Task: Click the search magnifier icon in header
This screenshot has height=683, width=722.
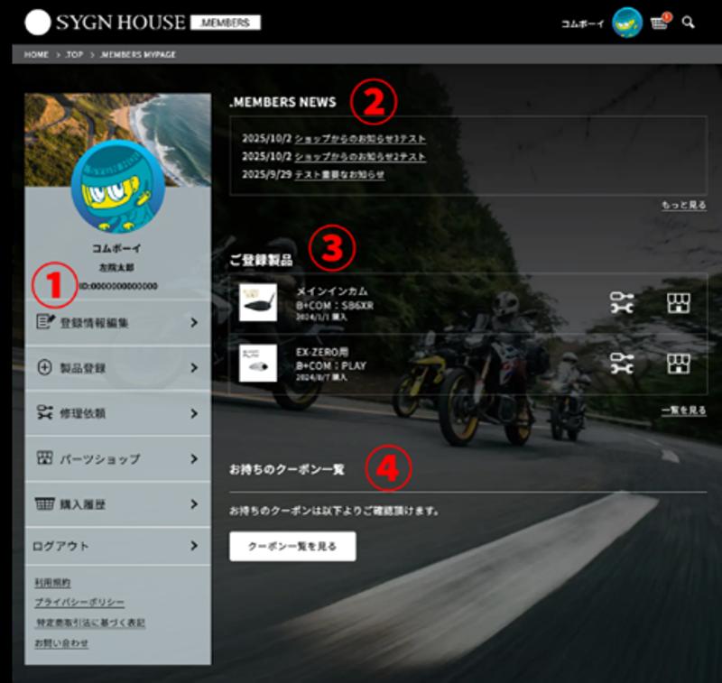Action: (x=689, y=23)
